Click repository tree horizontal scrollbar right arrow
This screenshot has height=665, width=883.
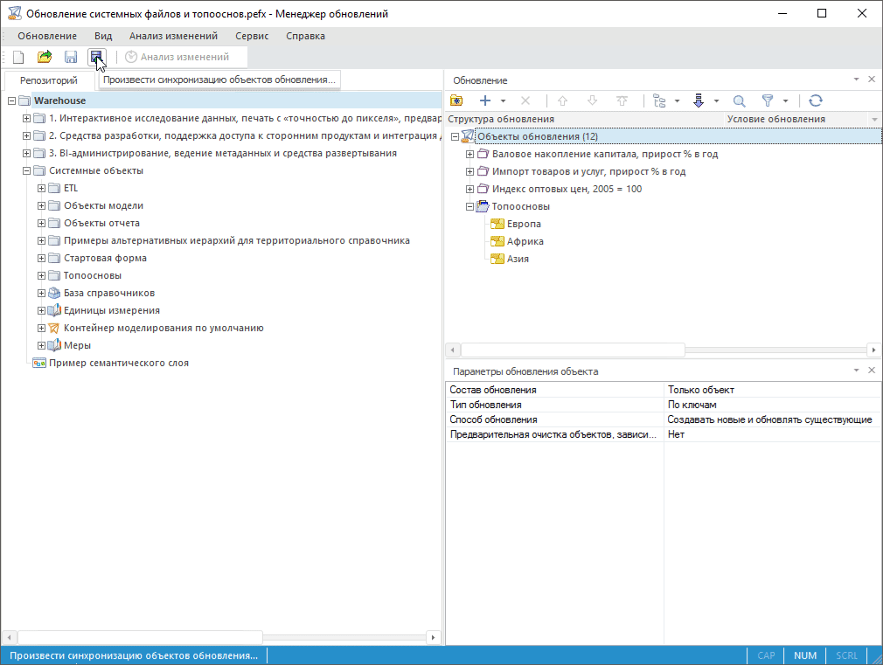(433, 637)
